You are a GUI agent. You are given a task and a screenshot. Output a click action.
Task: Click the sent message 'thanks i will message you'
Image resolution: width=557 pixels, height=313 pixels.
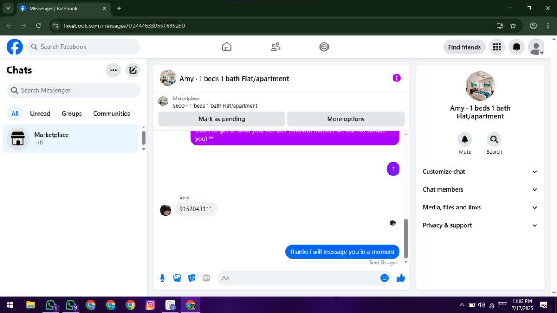(x=342, y=252)
